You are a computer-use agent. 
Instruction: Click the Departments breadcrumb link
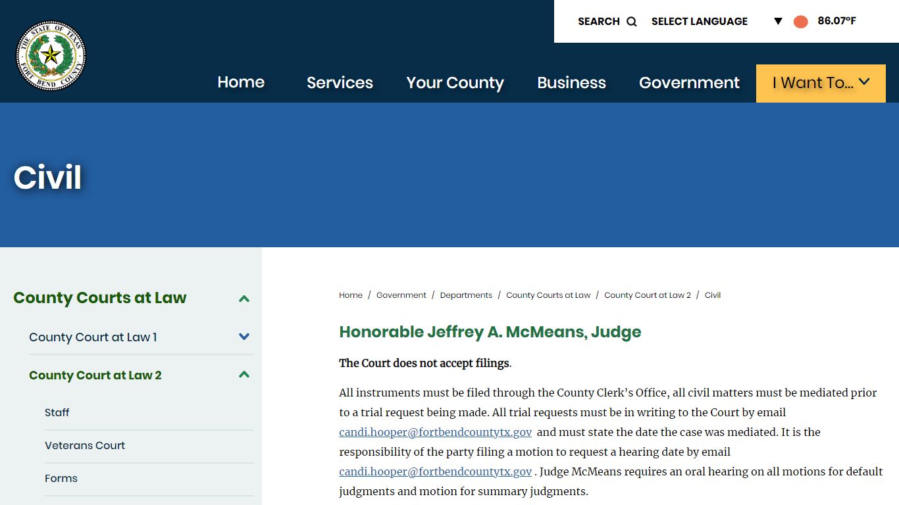(466, 295)
